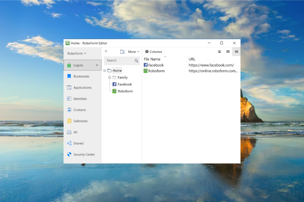This screenshot has height=202, width=304.
Task: Create a new folder using the toolbar folder icon
Action: [122, 52]
